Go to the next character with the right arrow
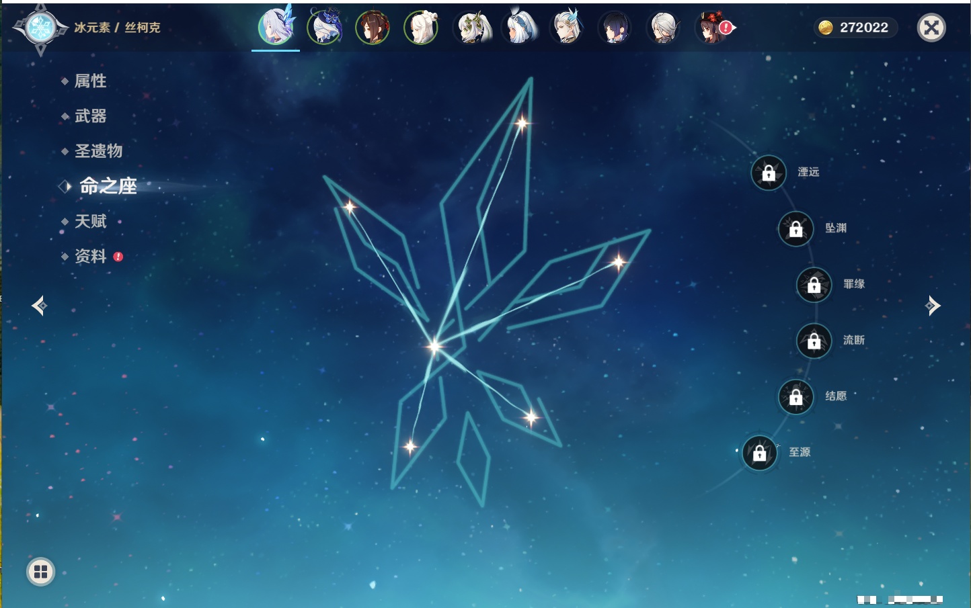Viewport: 971px width, 608px height. (933, 306)
